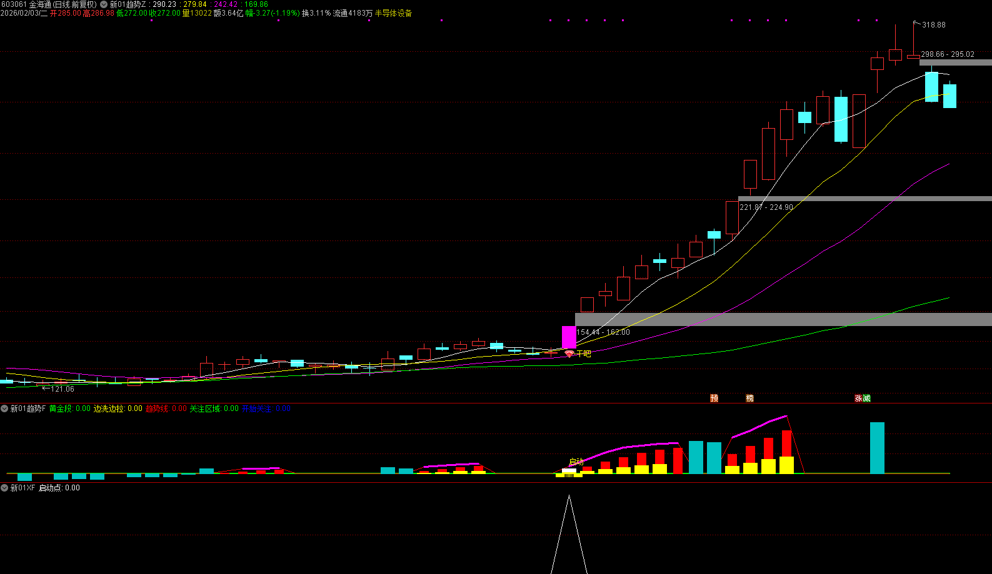This screenshot has height=574, width=992.
Task: Click the 量13022 volume text
Action: pos(197,13)
